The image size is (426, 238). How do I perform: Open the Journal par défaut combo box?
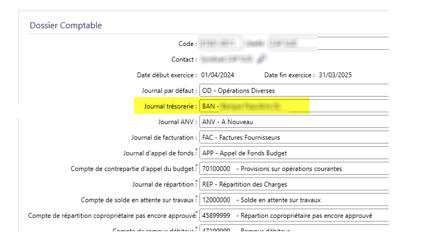coord(294,91)
